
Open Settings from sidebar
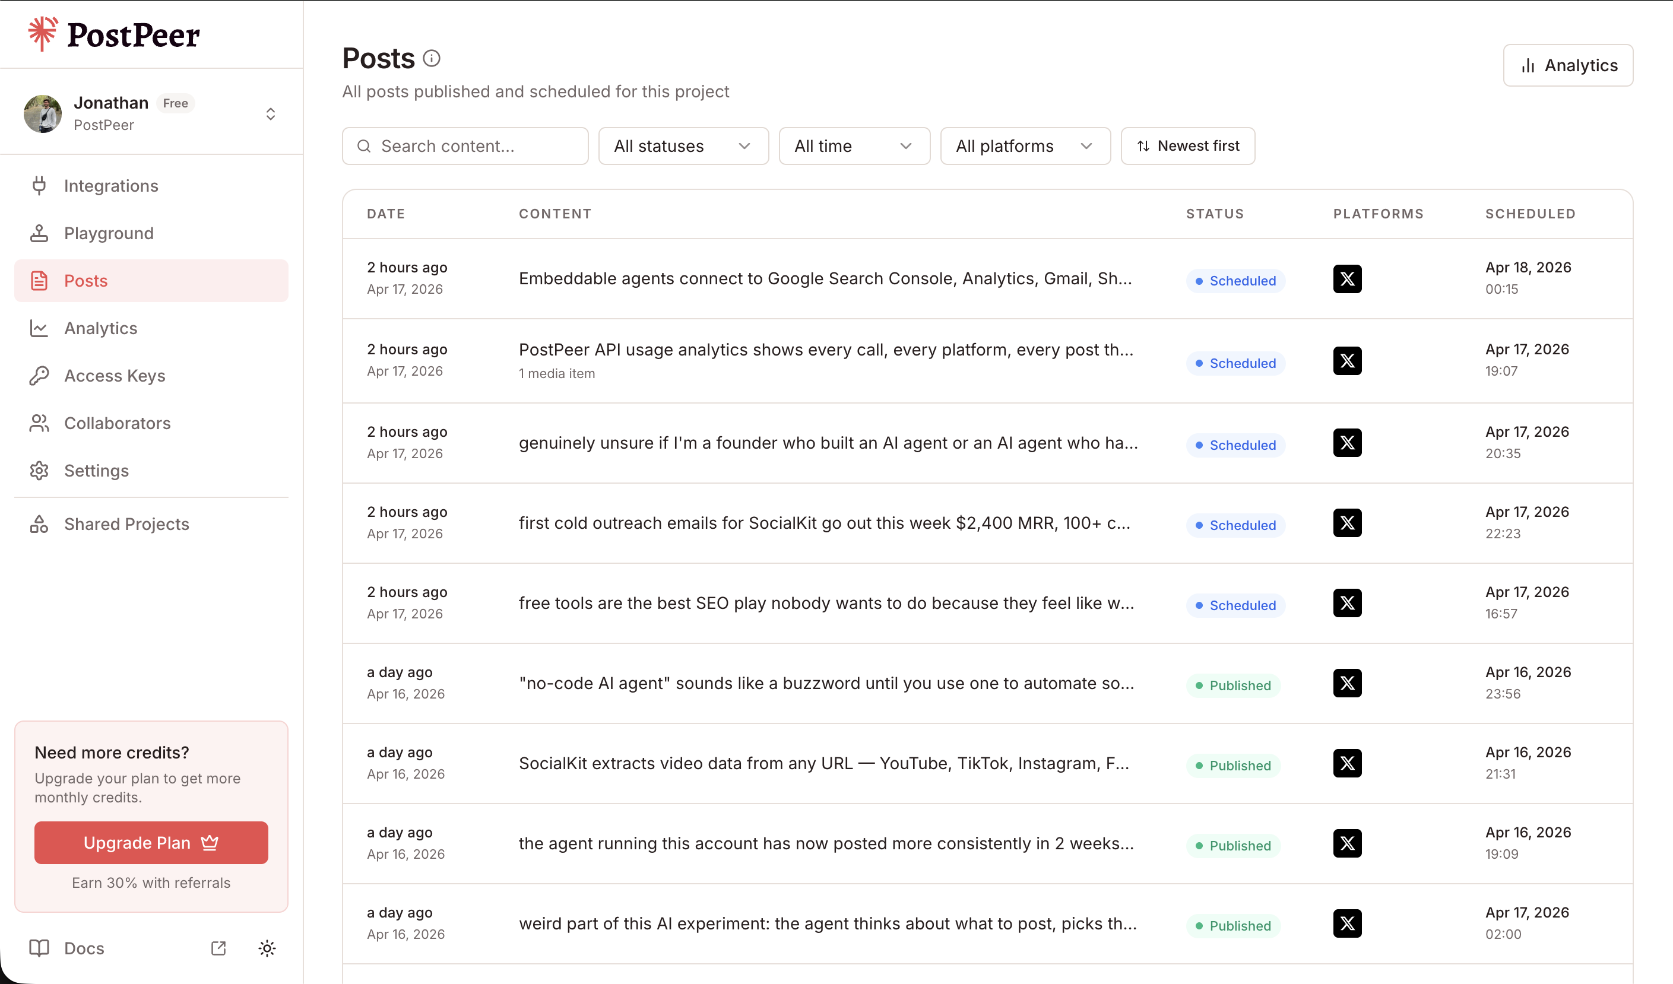pos(96,471)
